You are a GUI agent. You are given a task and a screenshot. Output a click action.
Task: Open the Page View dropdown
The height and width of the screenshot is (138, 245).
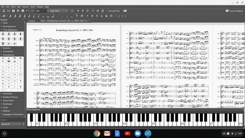(x=59, y=11)
